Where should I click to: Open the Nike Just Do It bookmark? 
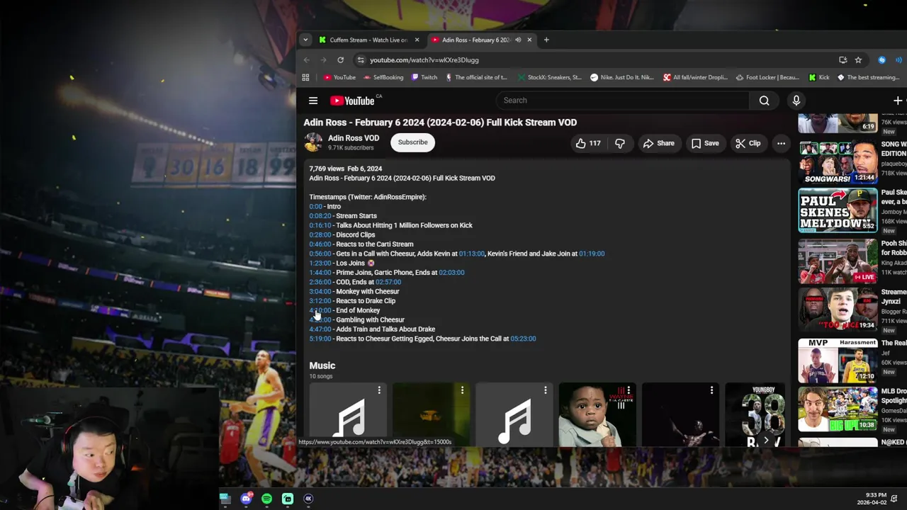622,77
